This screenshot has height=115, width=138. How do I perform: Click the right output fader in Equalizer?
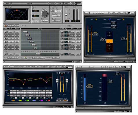tap(67, 81)
